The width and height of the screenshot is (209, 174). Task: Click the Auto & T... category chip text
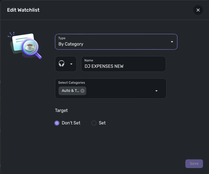pos(70,91)
